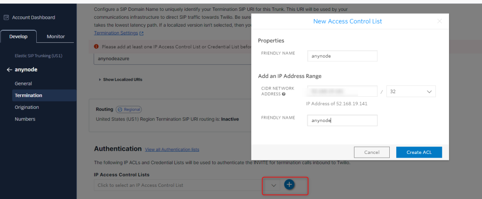Open the CIDR prefix dropdown showing 32
Image resolution: width=482 pixels, height=199 pixels.
[x=410, y=92]
